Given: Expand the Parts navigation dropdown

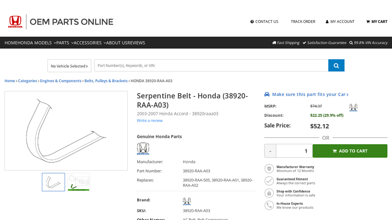Looking at the screenshot, I should [x=65, y=43].
